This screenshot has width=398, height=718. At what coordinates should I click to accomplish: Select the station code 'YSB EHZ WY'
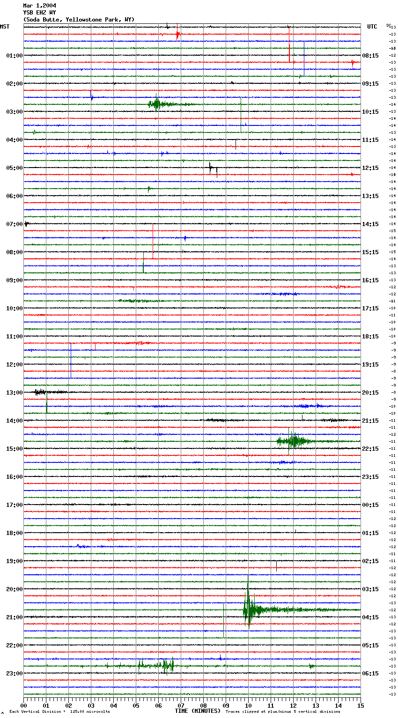[x=39, y=13]
